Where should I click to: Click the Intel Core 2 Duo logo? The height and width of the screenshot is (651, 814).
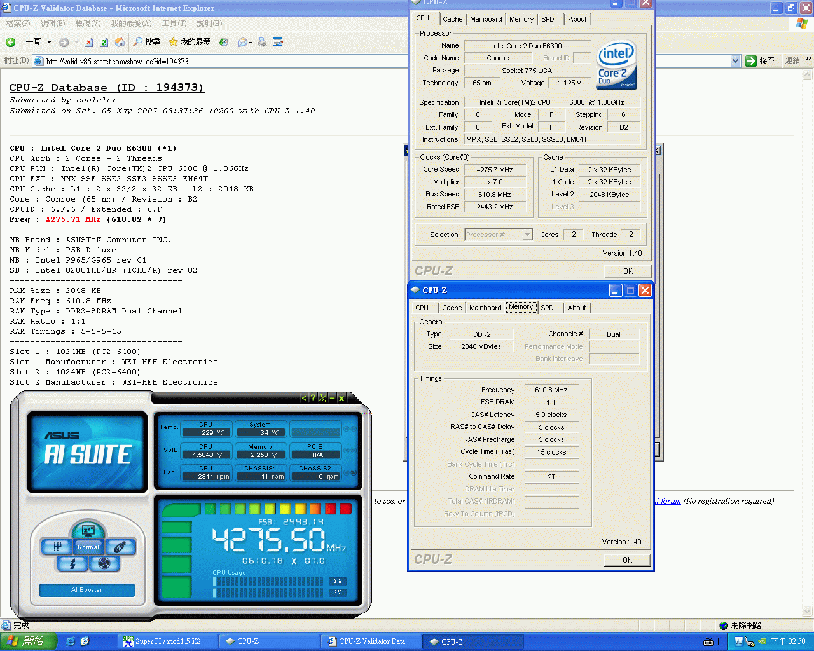[x=616, y=65]
